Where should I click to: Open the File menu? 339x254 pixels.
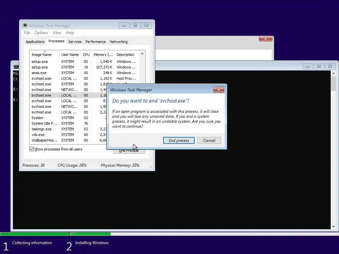[27, 33]
